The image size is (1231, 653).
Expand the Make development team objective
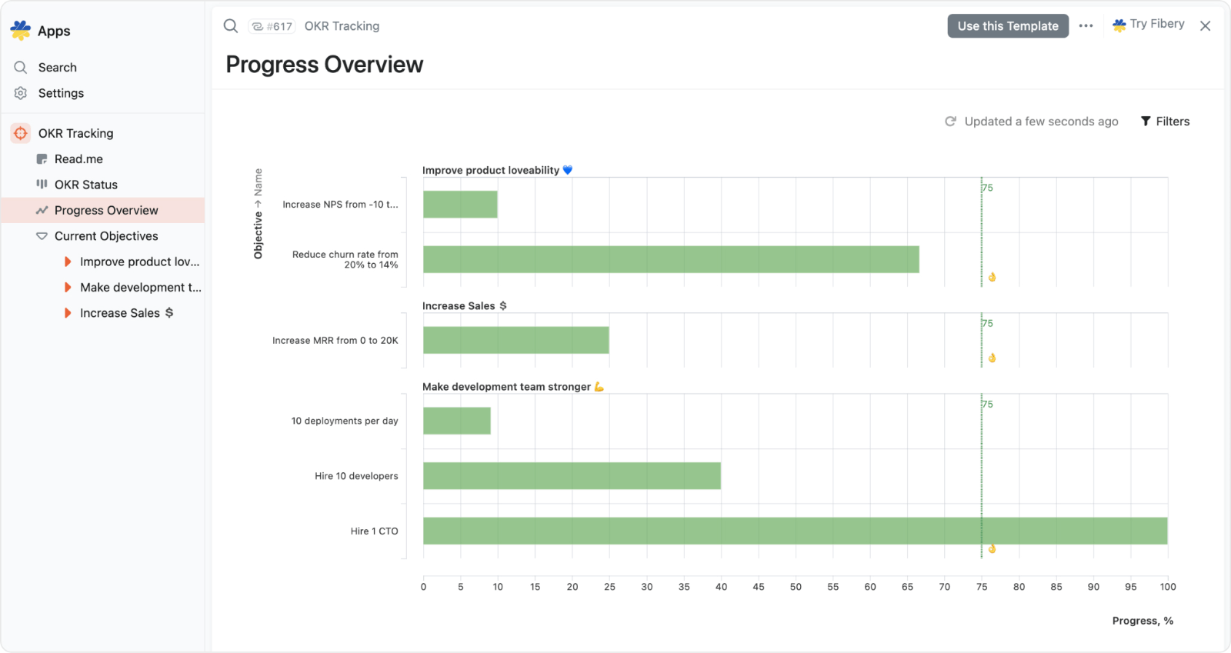(x=68, y=288)
